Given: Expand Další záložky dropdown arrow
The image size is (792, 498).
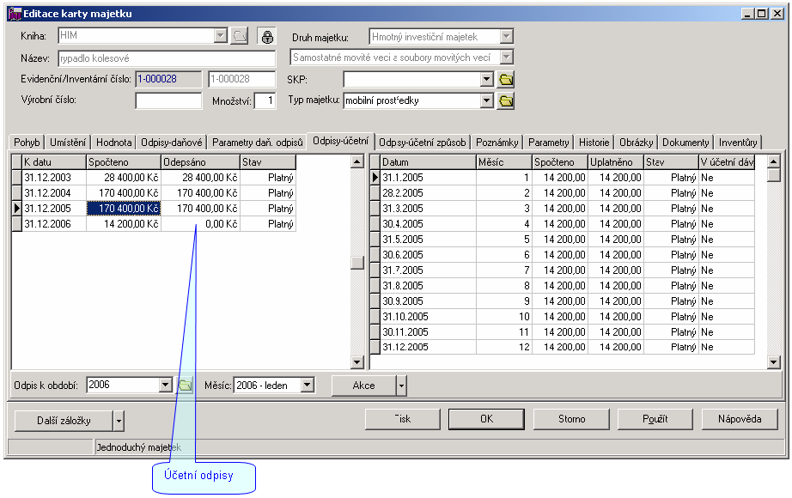Looking at the screenshot, I should [x=119, y=420].
